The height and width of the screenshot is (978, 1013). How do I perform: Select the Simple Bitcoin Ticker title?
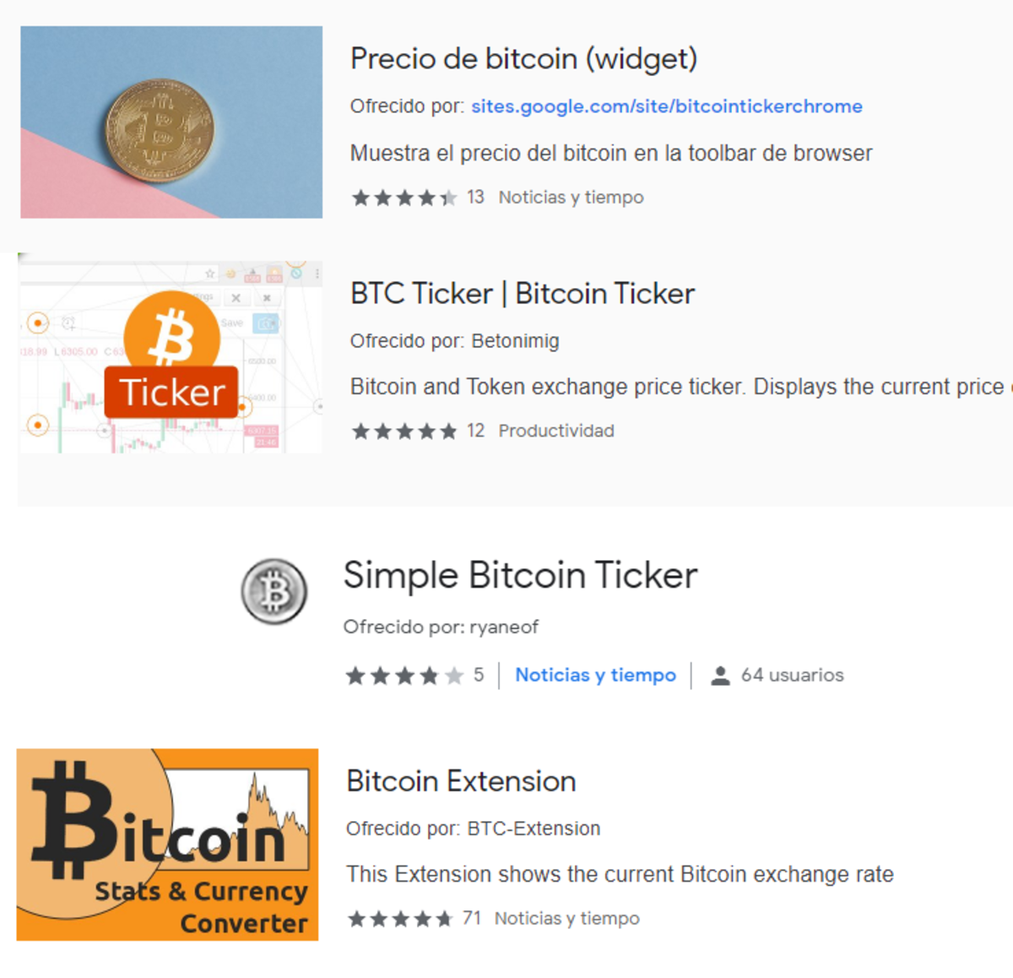click(520, 575)
